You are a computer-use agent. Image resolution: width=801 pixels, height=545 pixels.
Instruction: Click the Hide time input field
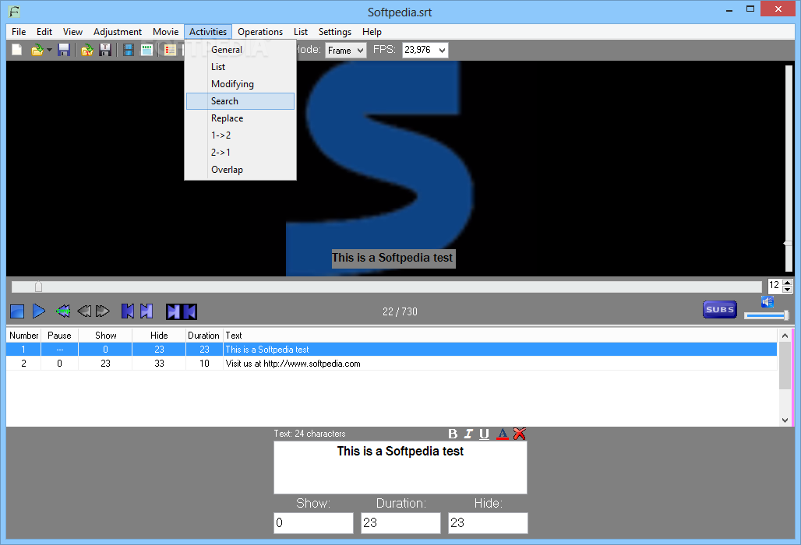(488, 523)
